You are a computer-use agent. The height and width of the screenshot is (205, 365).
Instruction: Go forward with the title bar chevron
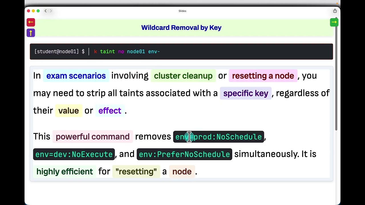[51, 11]
